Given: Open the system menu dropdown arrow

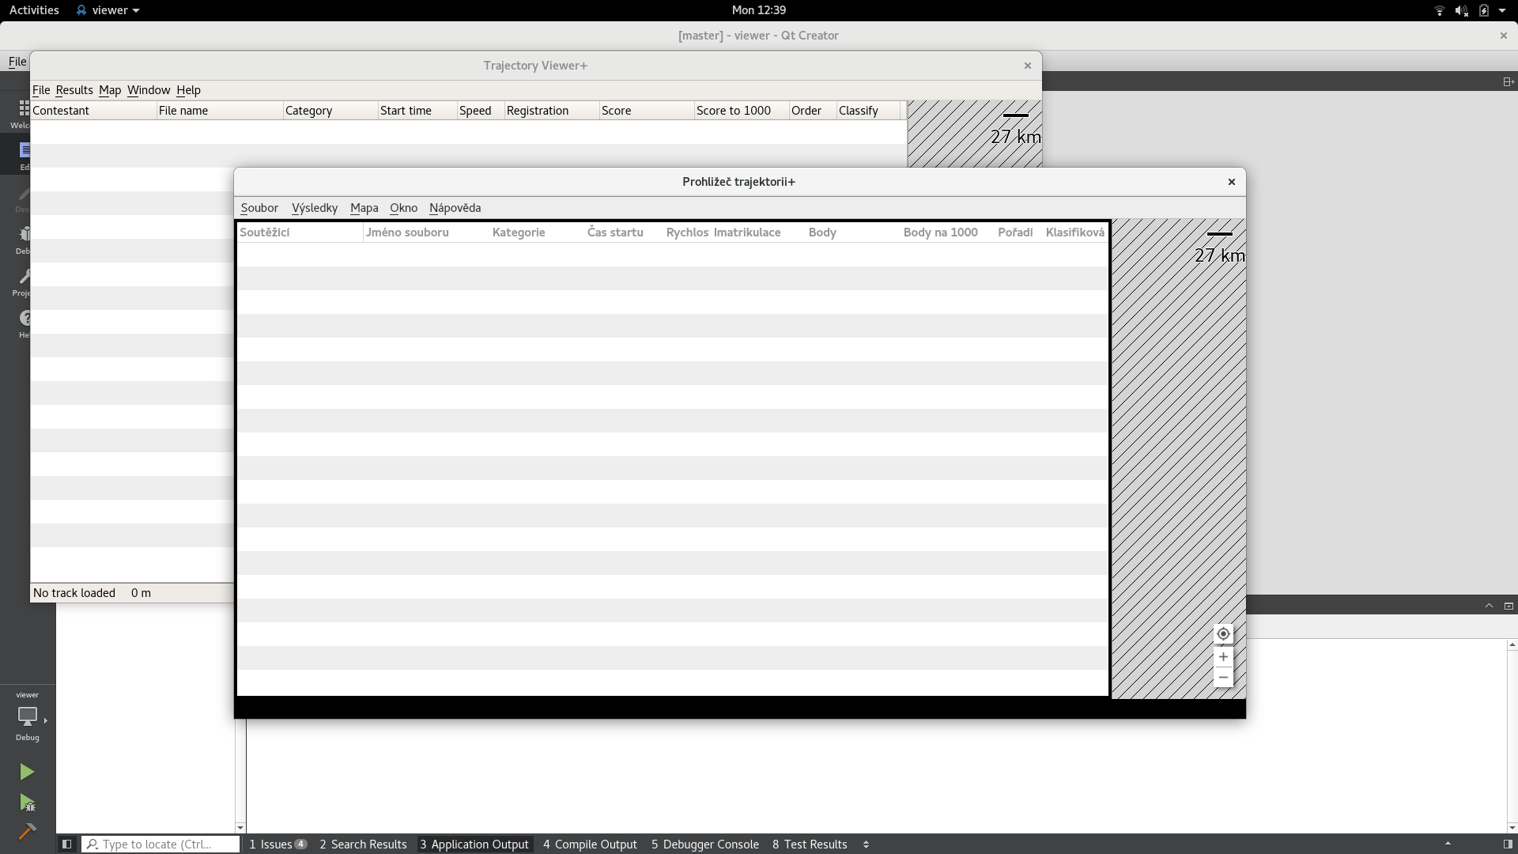Looking at the screenshot, I should [1502, 10].
